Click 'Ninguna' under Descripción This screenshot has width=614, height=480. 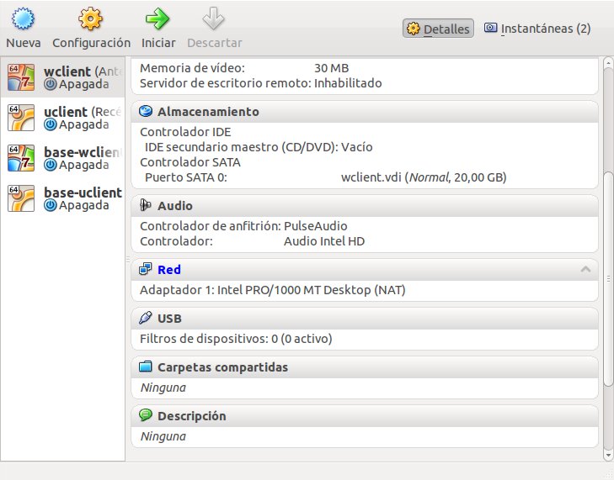[x=163, y=436]
